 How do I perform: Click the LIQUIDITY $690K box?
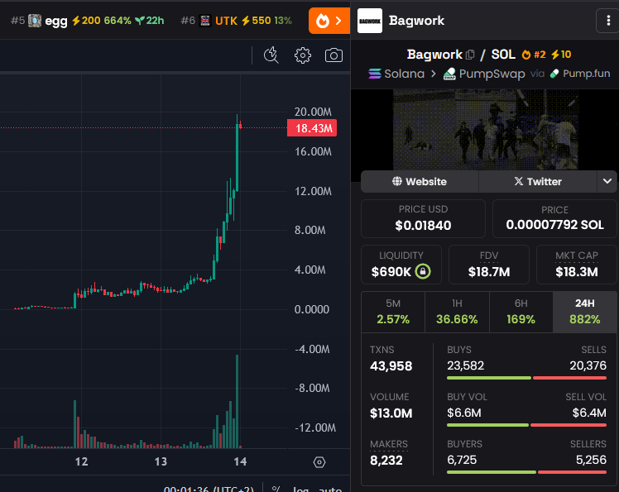401,265
